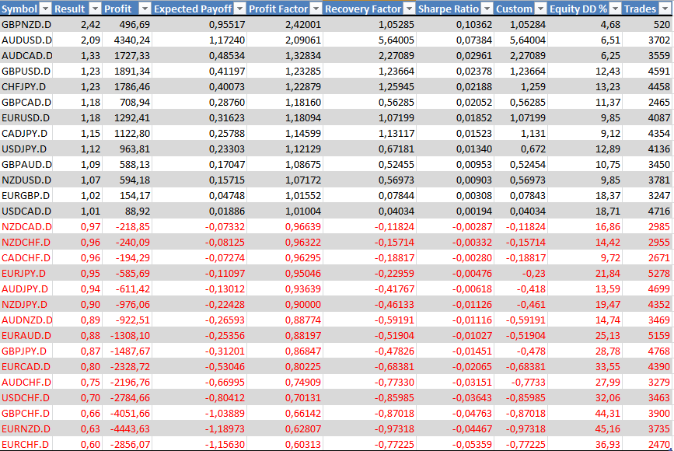The width and height of the screenshot is (674, 451).
Task: Select the EURUSD.D symbol cell
Action: click(x=26, y=117)
